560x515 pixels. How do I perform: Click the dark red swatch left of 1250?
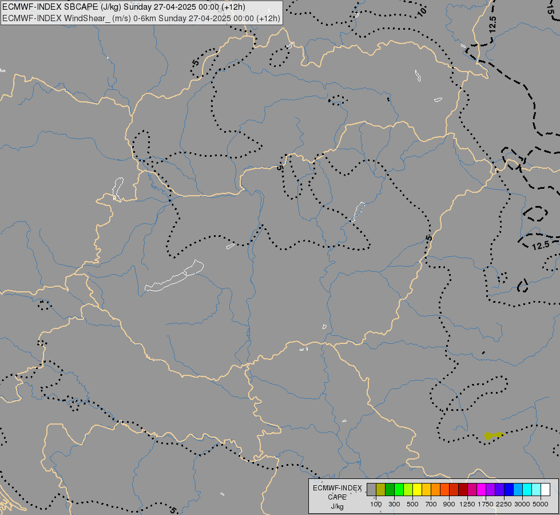click(x=463, y=490)
